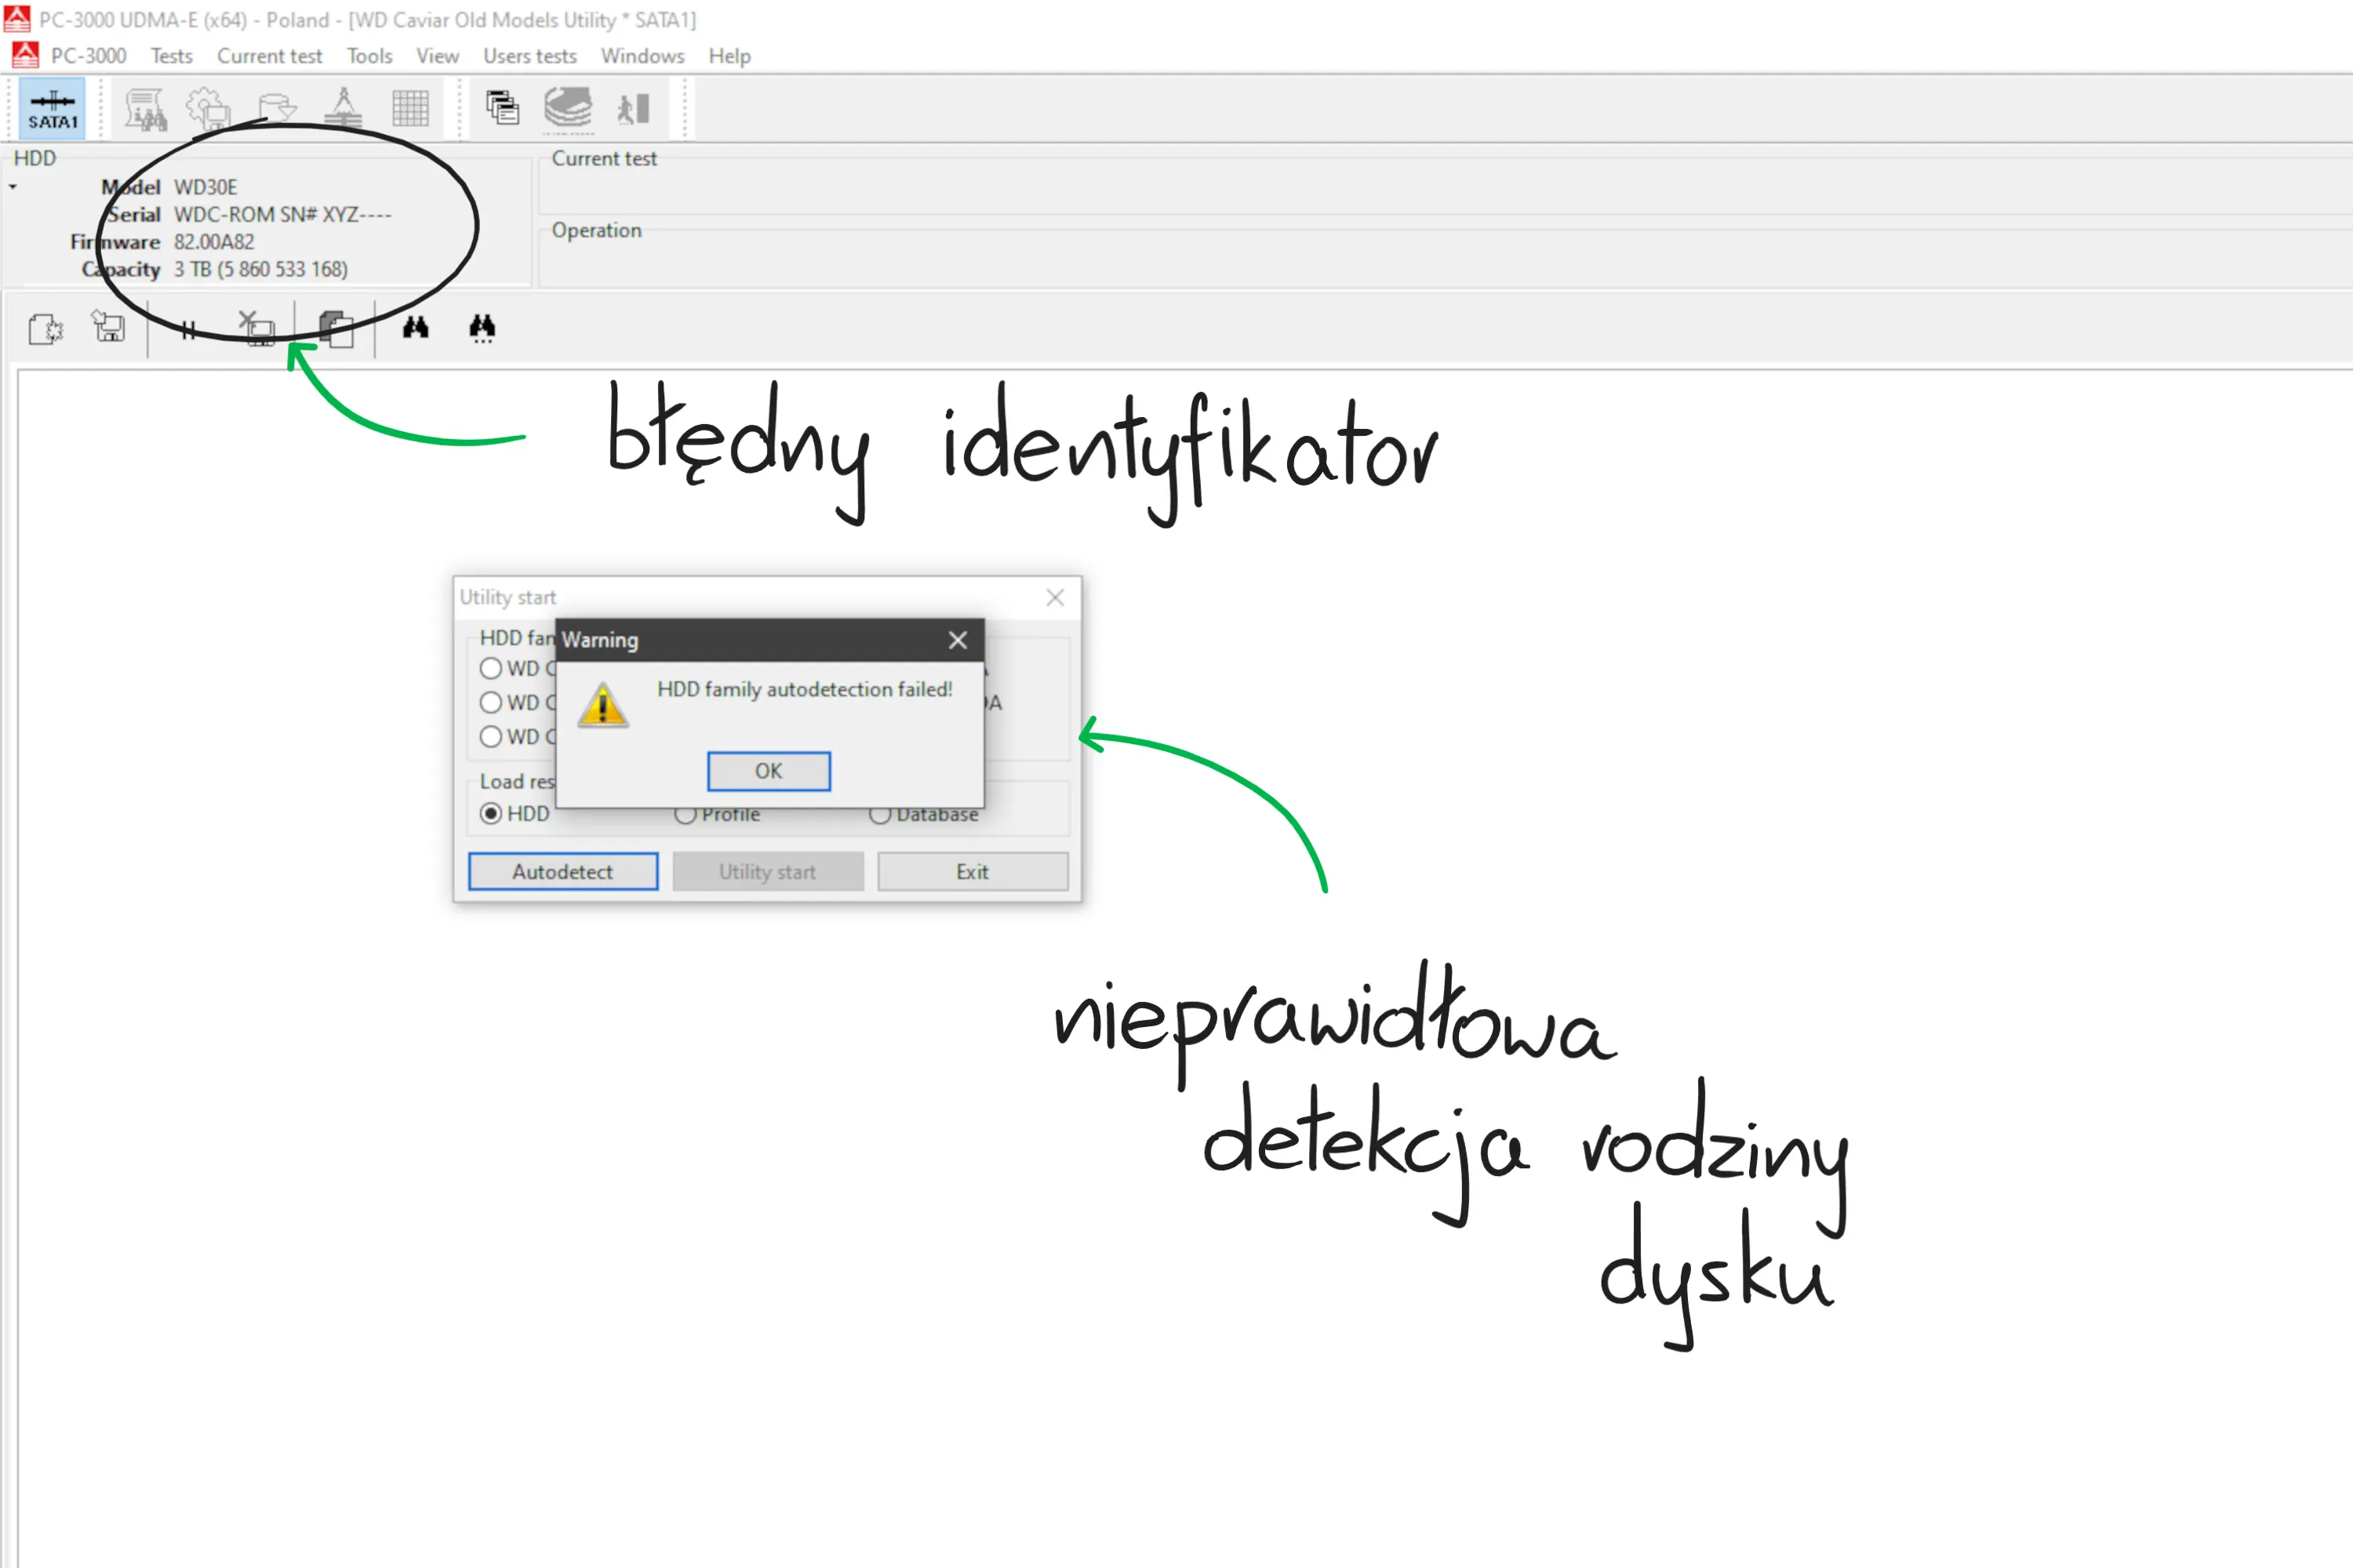2353x1568 pixels.
Task: Click the document with gear icon
Action: click(x=45, y=328)
